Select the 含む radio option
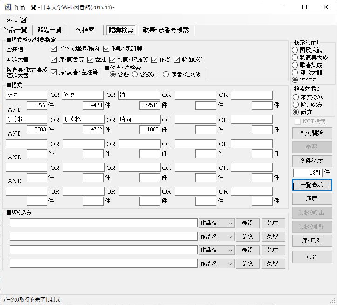The width and height of the screenshot is (337, 305). [x=113, y=75]
